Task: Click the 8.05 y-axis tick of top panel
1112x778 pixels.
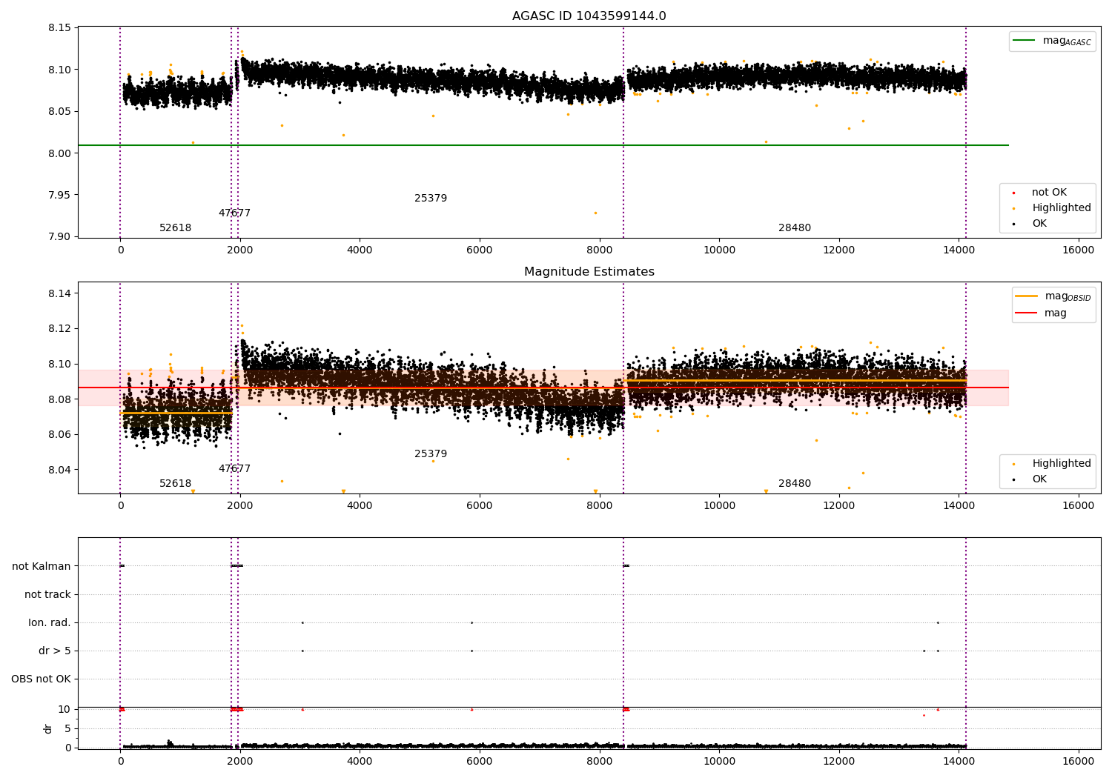Action: click(59, 112)
